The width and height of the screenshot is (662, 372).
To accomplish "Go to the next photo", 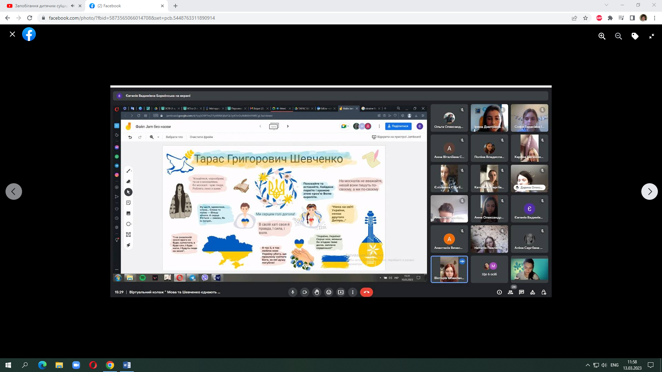I will [650, 192].
